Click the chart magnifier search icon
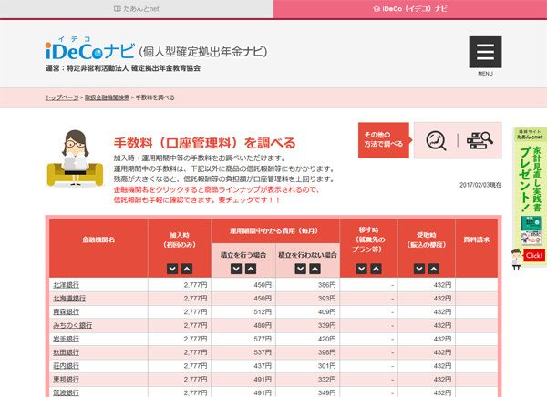Screen dimensions: 547x397 (x=435, y=140)
